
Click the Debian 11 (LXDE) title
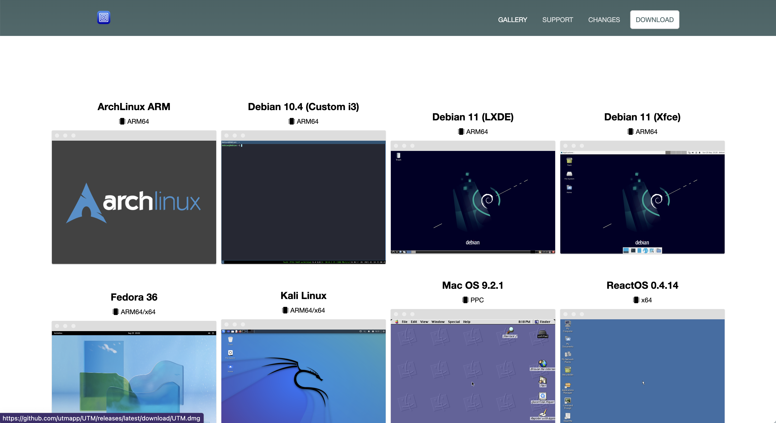(472, 117)
